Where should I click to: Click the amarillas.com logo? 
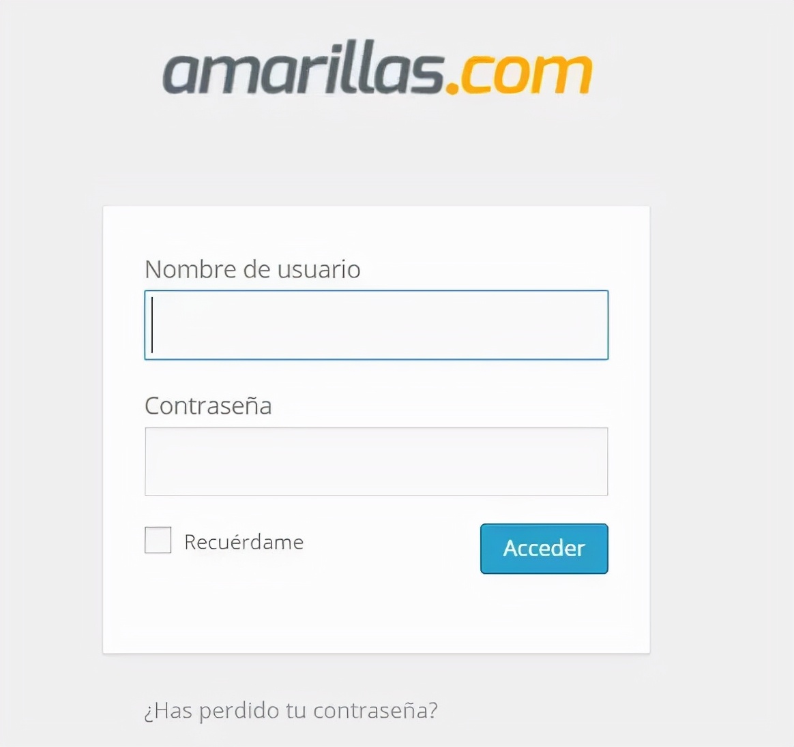click(377, 68)
